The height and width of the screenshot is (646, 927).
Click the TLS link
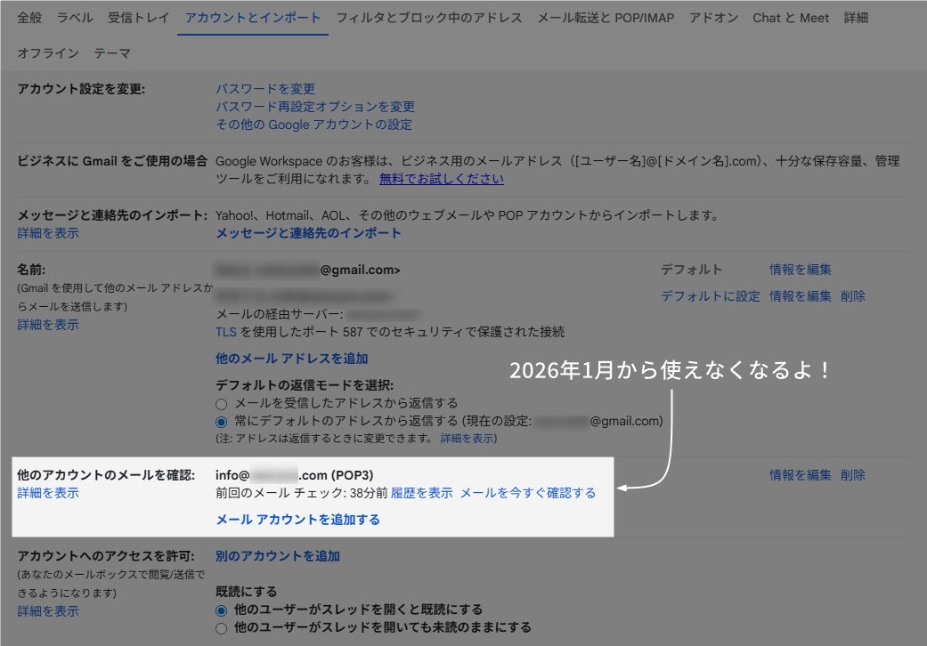[x=226, y=332]
